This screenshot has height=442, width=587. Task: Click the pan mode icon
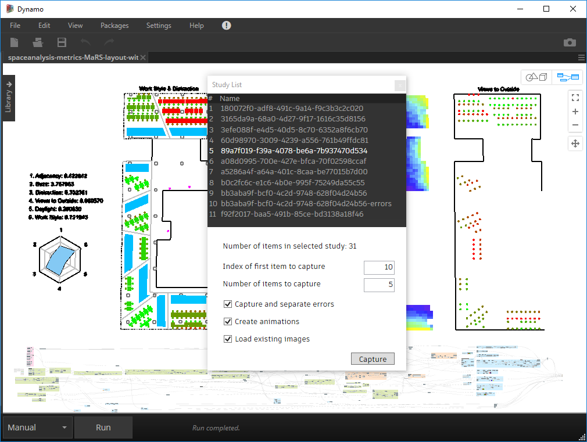tap(575, 143)
